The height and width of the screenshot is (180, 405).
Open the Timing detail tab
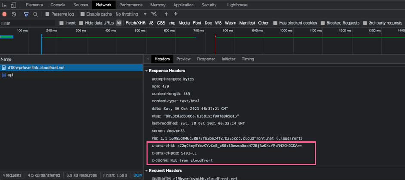point(248,59)
